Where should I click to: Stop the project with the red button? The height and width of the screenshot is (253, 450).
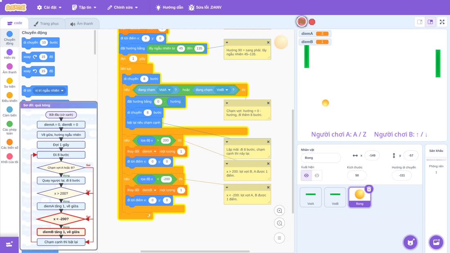312,22
